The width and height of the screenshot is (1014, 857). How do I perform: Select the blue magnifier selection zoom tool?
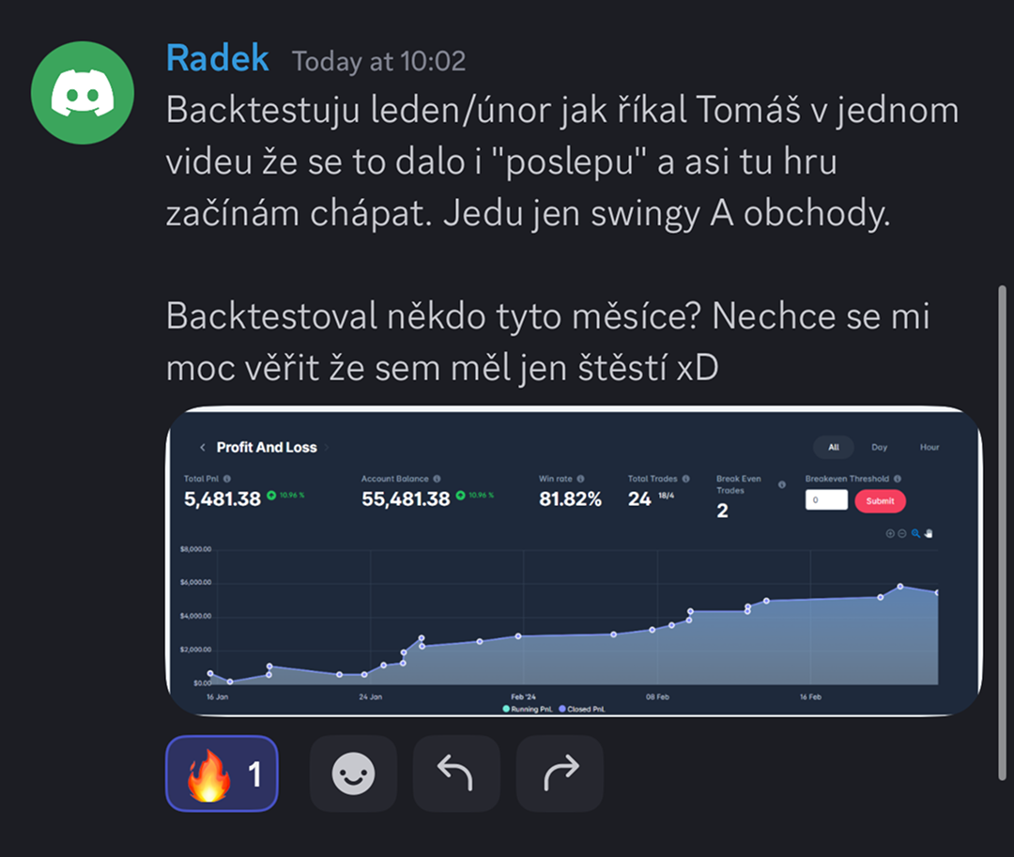pos(915,533)
